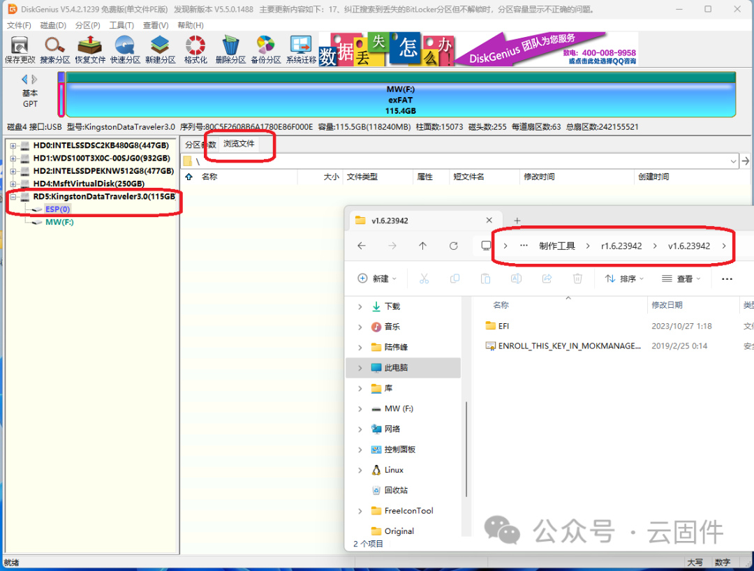
Task: Open the Tools (工具) menu
Action: [x=121, y=25]
